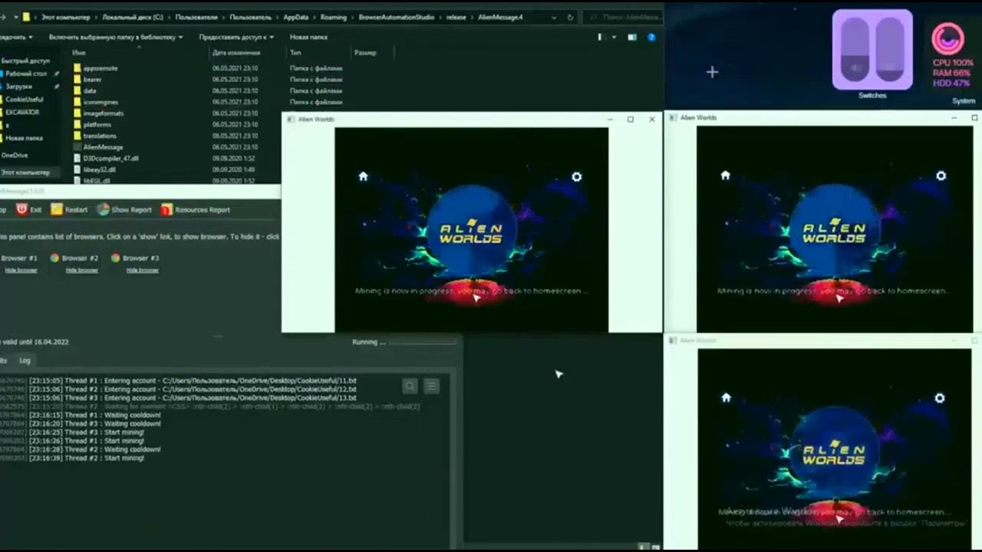Expand the address bar history chevron
The image size is (982, 552).
pos(554,17)
